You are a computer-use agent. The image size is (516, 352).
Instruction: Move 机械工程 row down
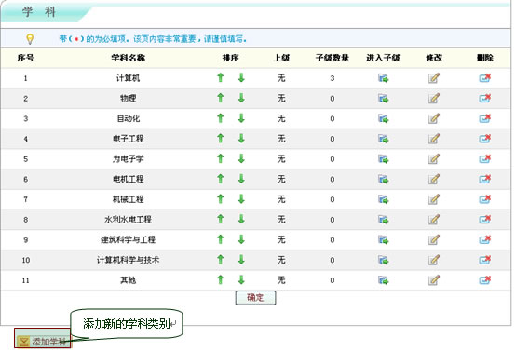click(241, 199)
